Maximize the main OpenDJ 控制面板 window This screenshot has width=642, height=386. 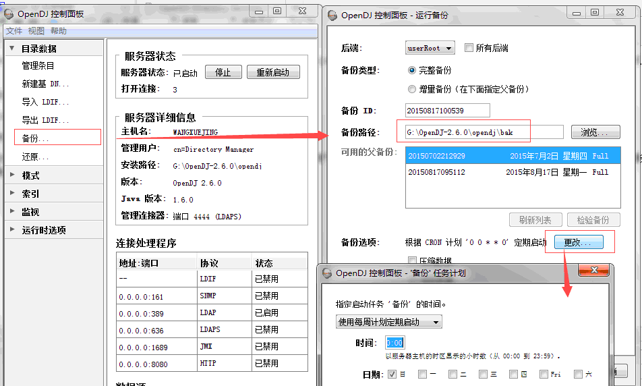(x=277, y=11)
